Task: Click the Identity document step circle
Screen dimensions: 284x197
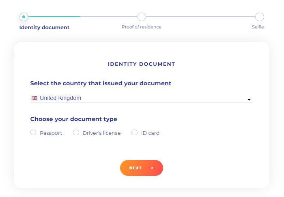Action: pyautogui.click(x=24, y=17)
